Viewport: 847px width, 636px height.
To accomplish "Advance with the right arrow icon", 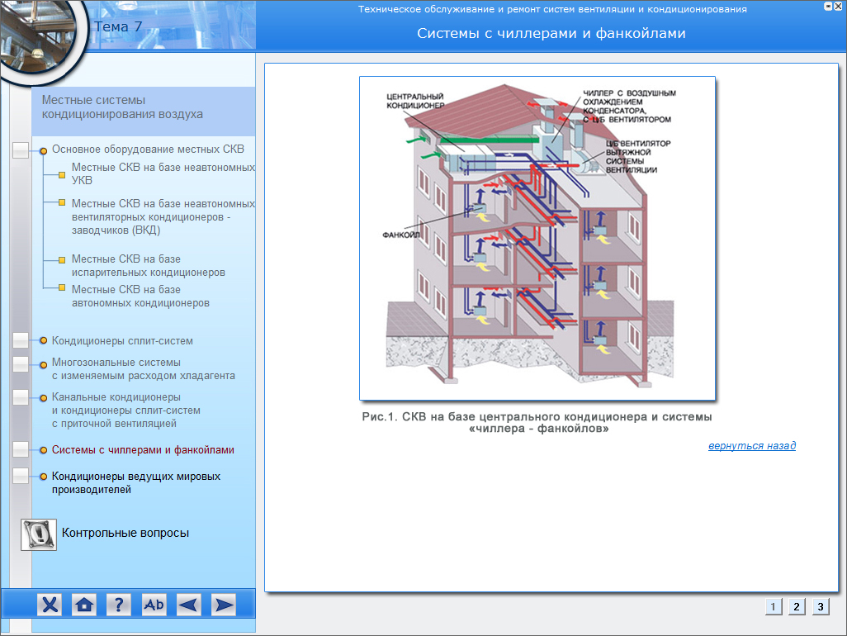I will click(224, 605).
